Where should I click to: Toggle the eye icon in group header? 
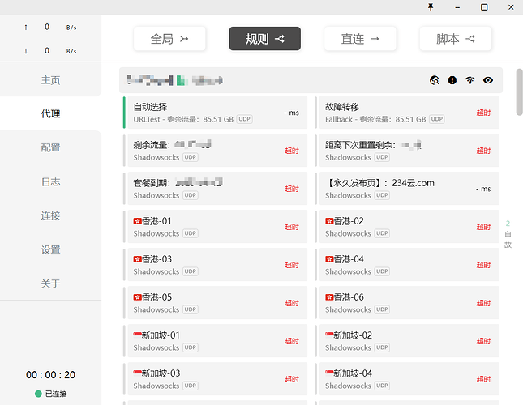pos(488,80)
